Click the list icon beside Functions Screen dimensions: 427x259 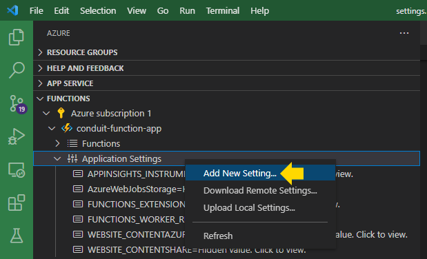(x=72, y=143)
